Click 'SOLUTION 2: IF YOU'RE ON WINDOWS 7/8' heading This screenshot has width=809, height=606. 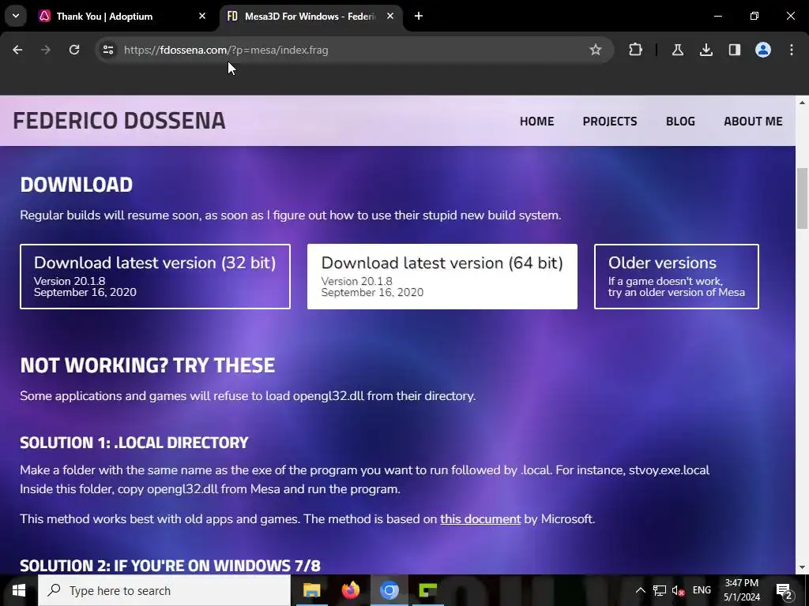click(171, 565)
